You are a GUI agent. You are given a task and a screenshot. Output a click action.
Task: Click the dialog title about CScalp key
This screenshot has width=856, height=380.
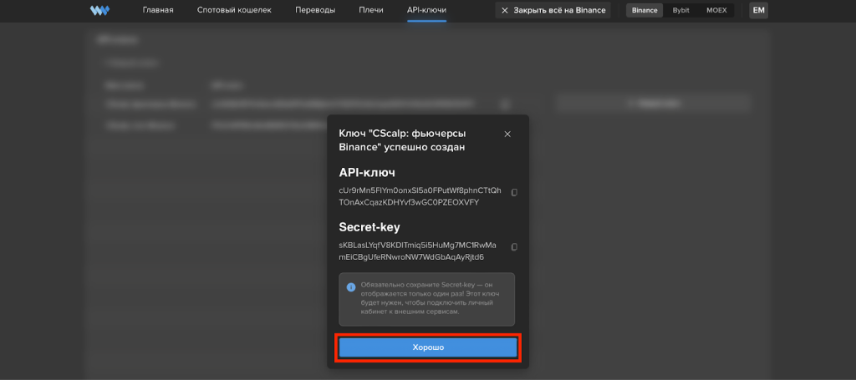pyautogui.click(x=402, y=140)
